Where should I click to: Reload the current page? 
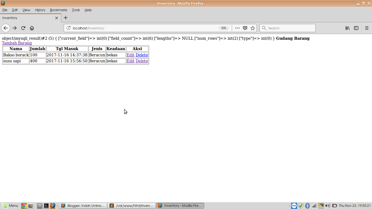coord(23,28)
